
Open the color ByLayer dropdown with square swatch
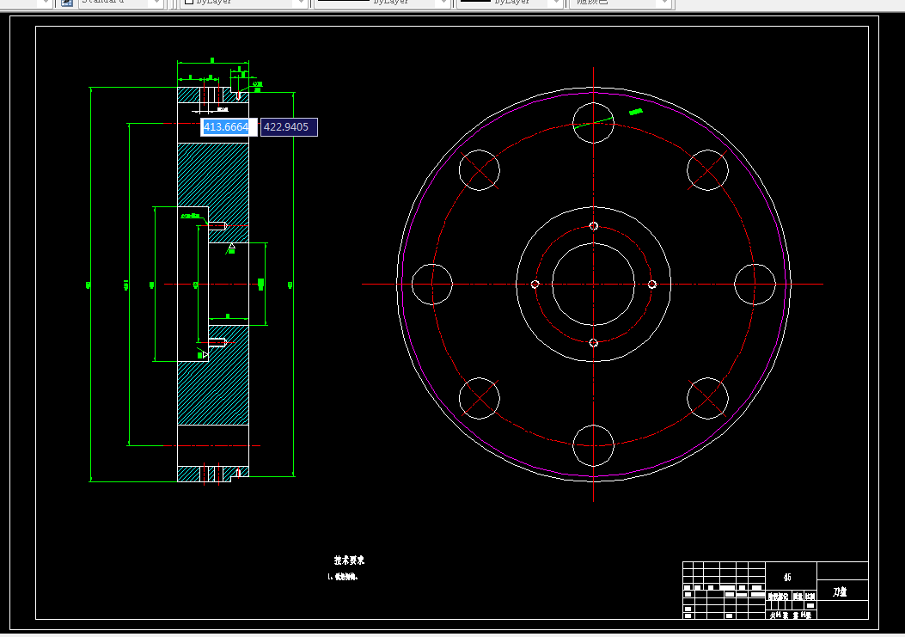click(x=245, y=3)
